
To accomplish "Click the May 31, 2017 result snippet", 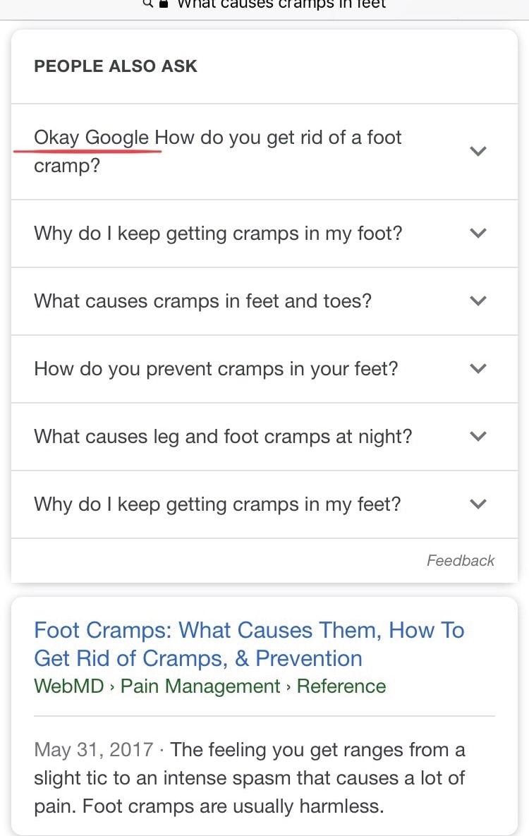I will [x=250, y=778].
